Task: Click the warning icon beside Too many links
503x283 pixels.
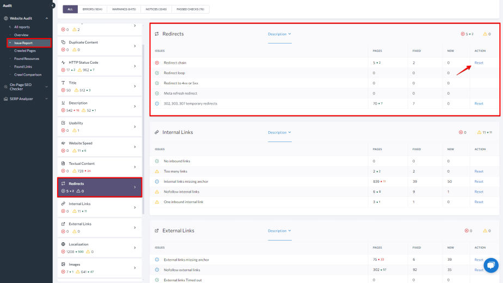Action: (x=157, y=171)
